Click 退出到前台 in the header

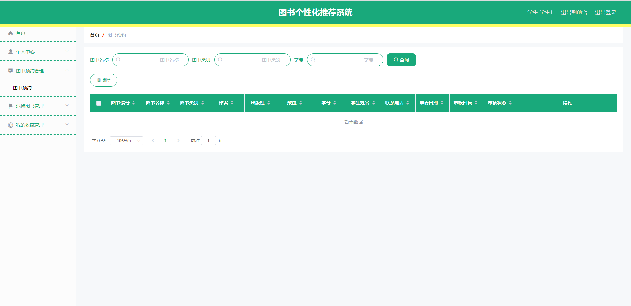point(574,12)
